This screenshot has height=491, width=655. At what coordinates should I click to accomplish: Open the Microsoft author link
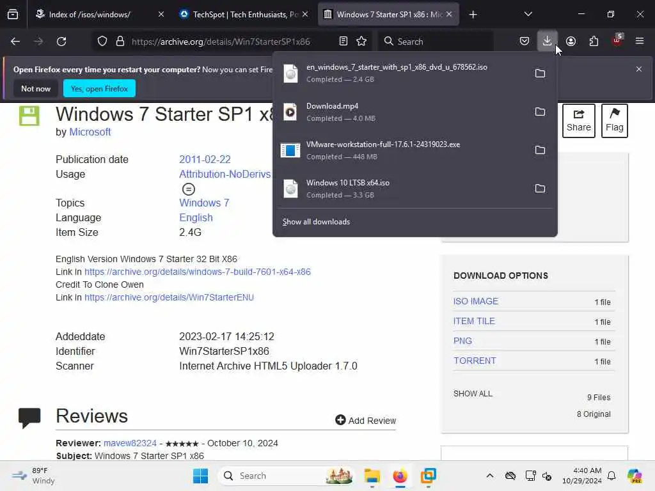coord(90,132)
